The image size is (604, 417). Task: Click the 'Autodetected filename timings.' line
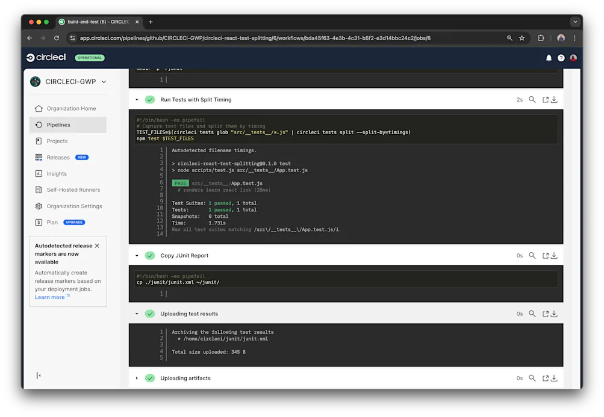coord(214,150)
